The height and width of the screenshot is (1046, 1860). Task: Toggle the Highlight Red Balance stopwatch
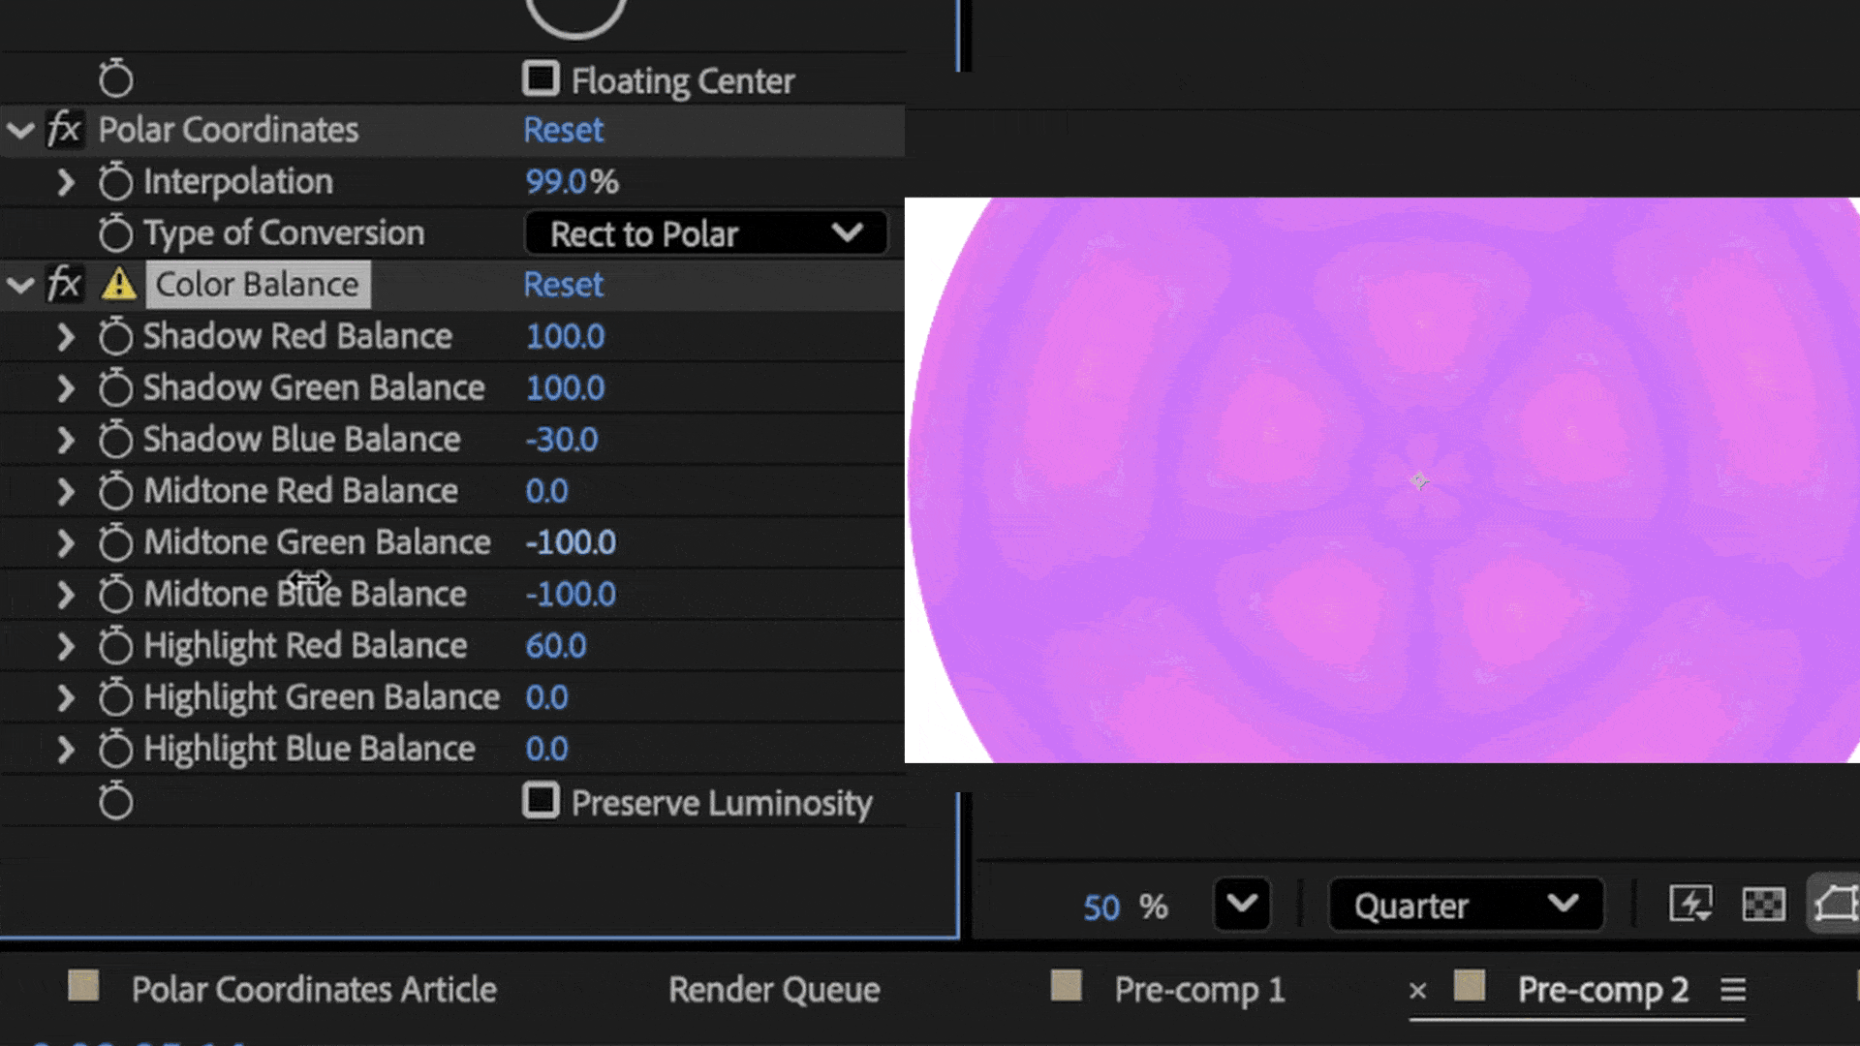pos(115,645)
